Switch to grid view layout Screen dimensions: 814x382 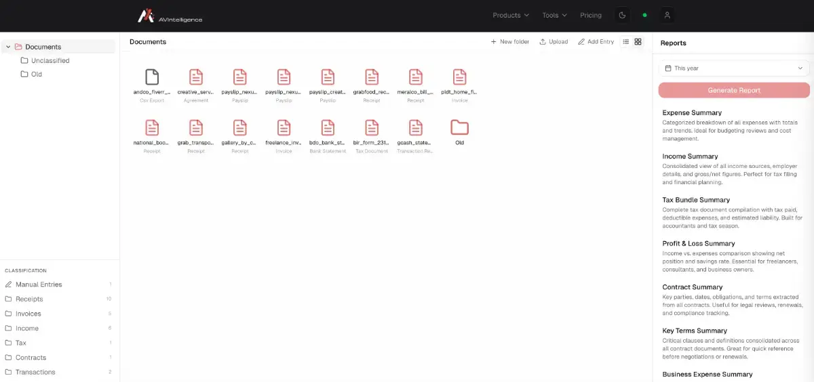click(638, 42)
